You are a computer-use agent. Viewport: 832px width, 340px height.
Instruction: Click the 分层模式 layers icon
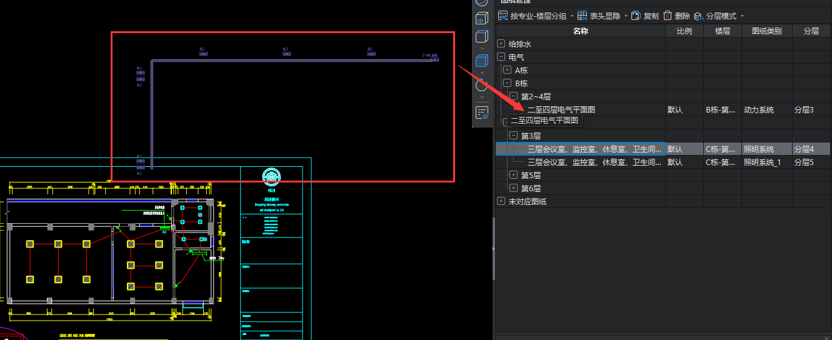699,16
